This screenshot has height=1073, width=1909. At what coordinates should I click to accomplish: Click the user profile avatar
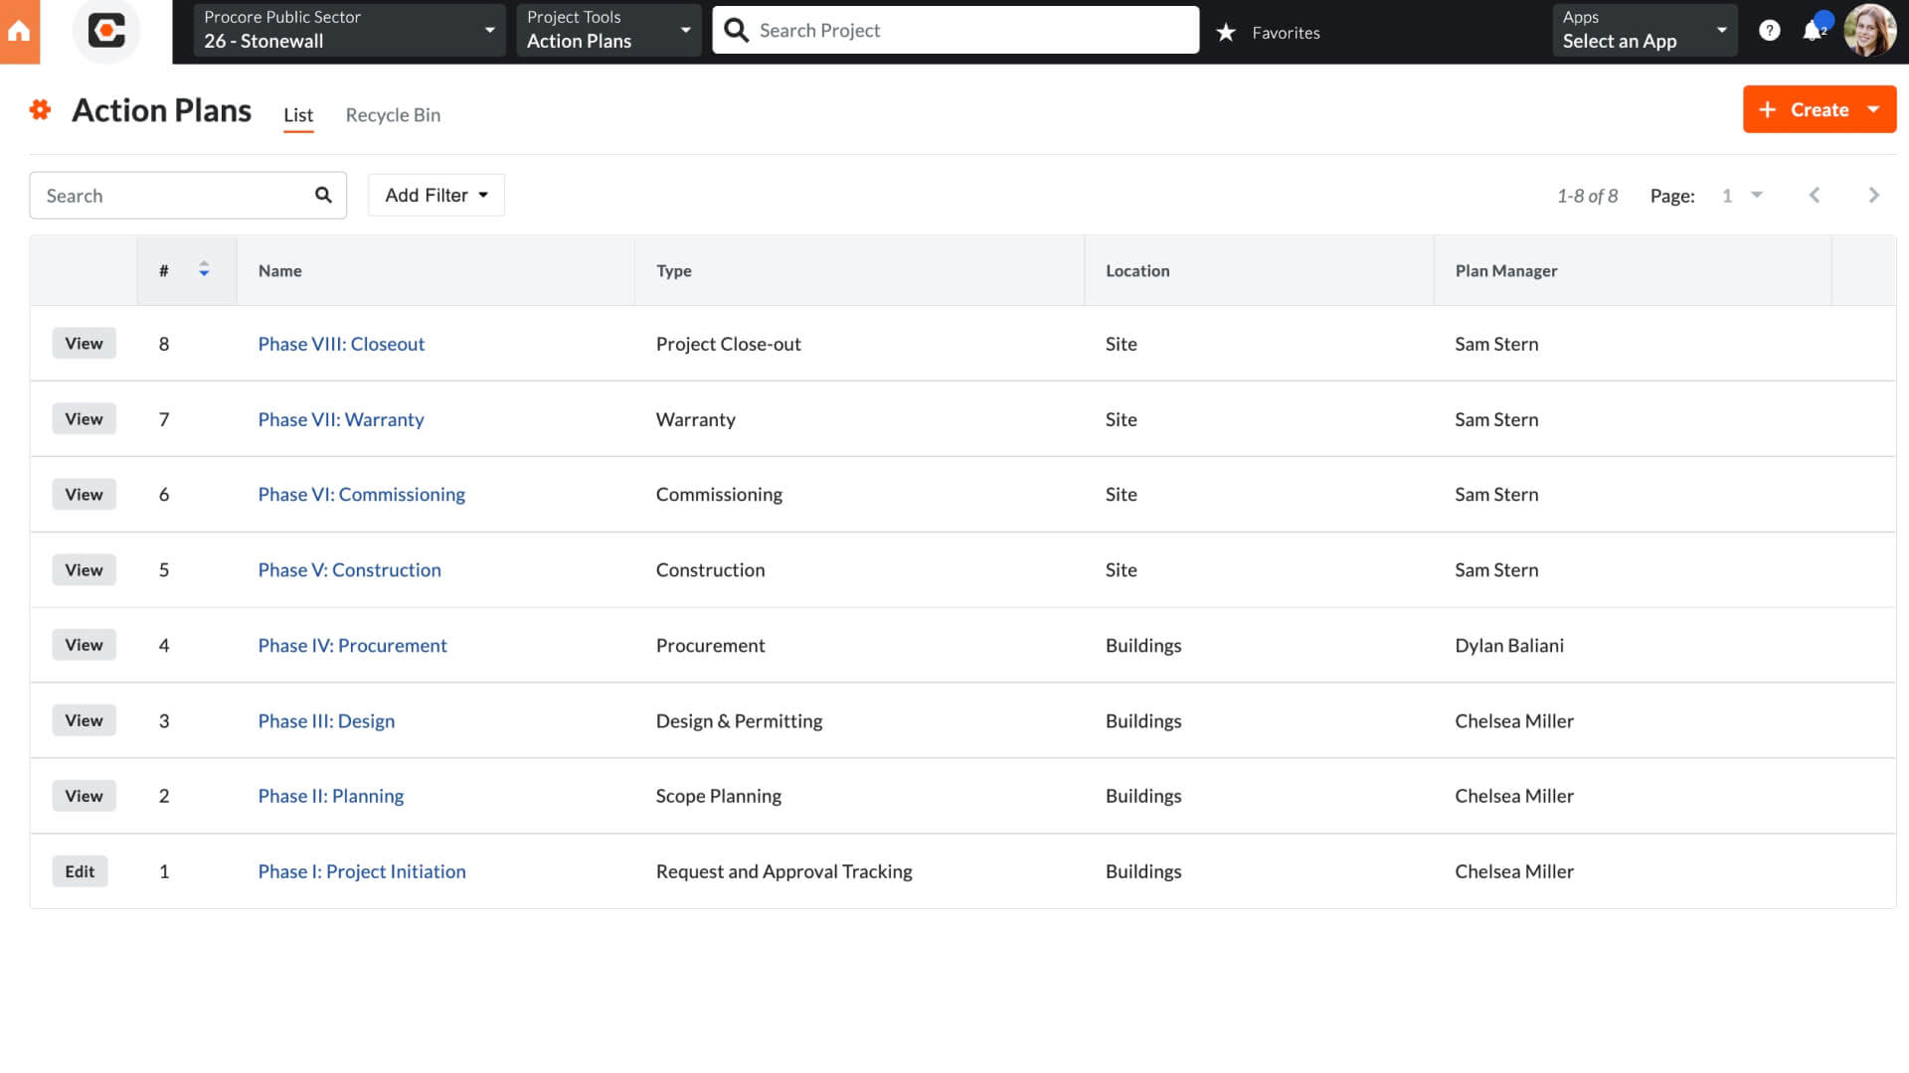click(1868, 31)
